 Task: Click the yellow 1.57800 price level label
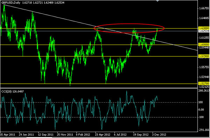[204, 56]
